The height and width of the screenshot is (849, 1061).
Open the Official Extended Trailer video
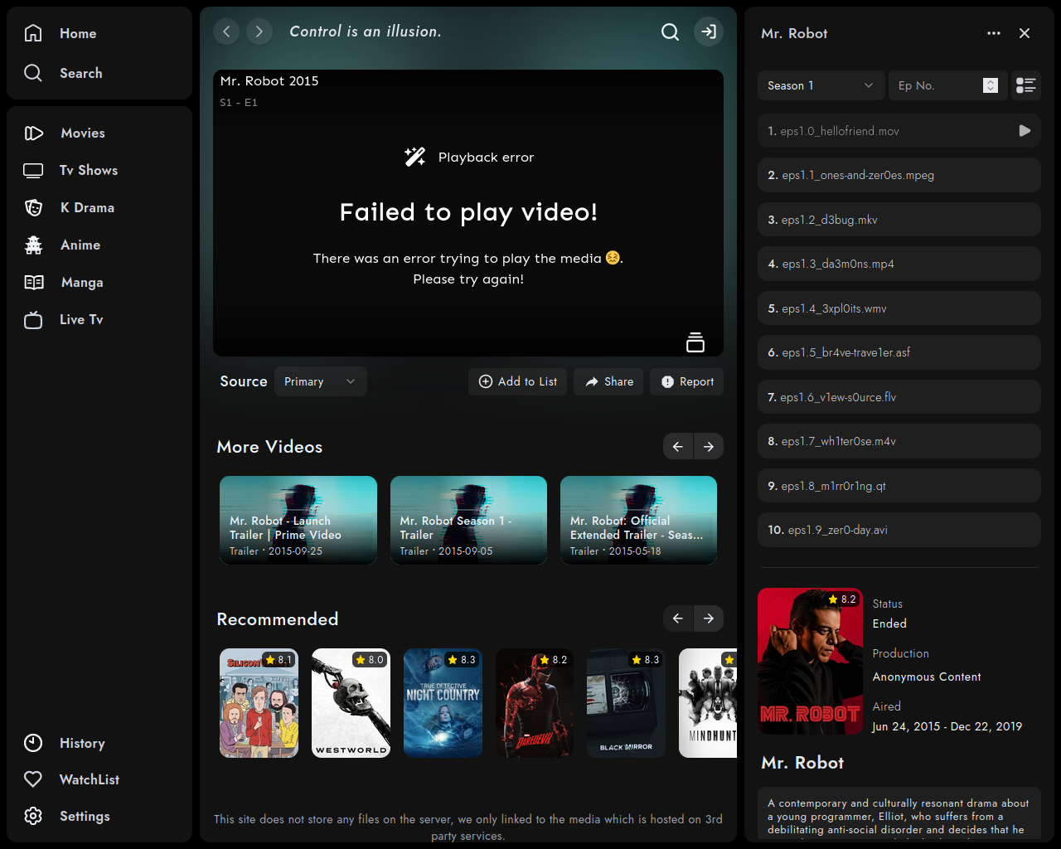[x=638, y=520]
